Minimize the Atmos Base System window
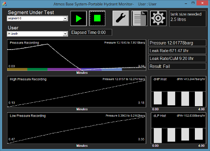This screenshot has height=151, width=210. (x=186, y=3)
